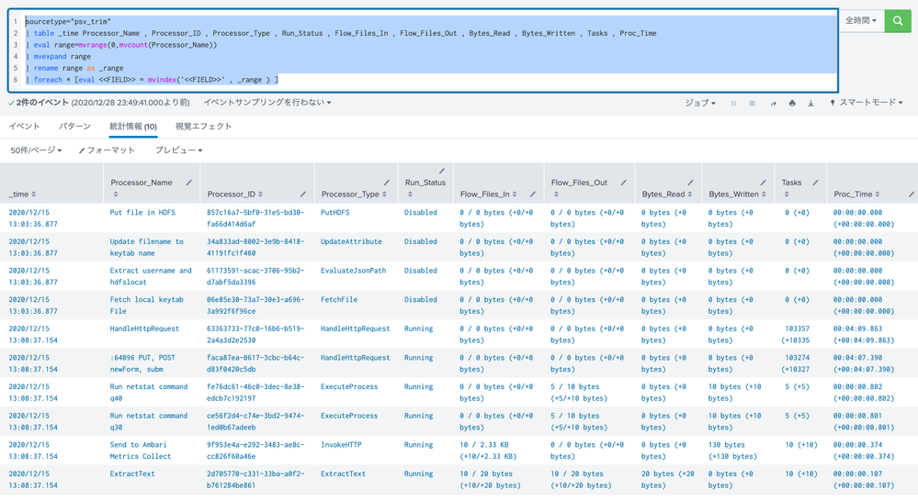Click the export download icon
918x501 pixels.
point(810,104)
